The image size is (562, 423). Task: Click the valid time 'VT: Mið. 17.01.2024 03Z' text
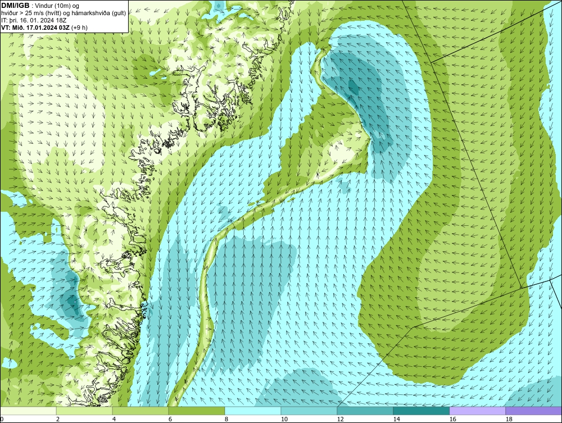35,27
